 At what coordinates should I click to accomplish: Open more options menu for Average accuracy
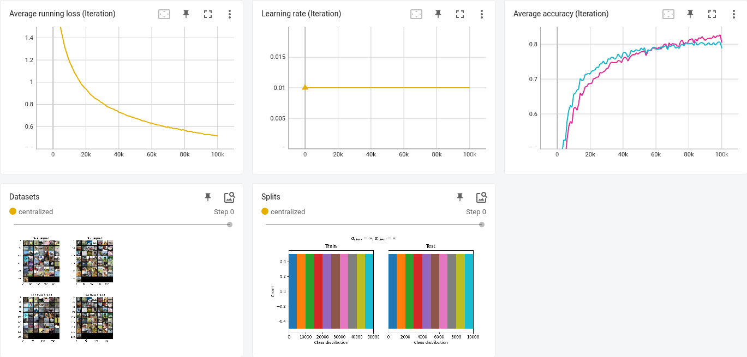coord(733,14)
